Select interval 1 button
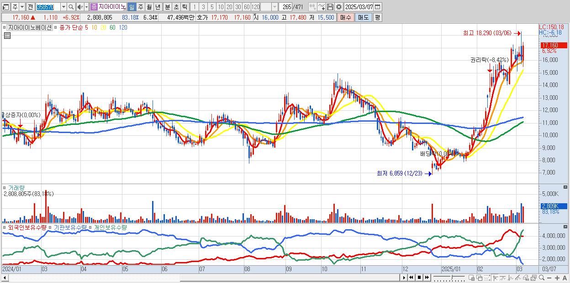This screenshot has width=570, height=283. [194, 7]
